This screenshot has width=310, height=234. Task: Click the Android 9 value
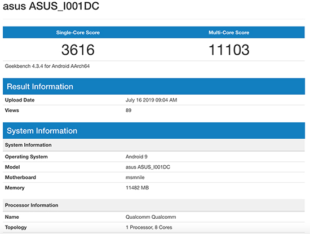tap(136, 157)
